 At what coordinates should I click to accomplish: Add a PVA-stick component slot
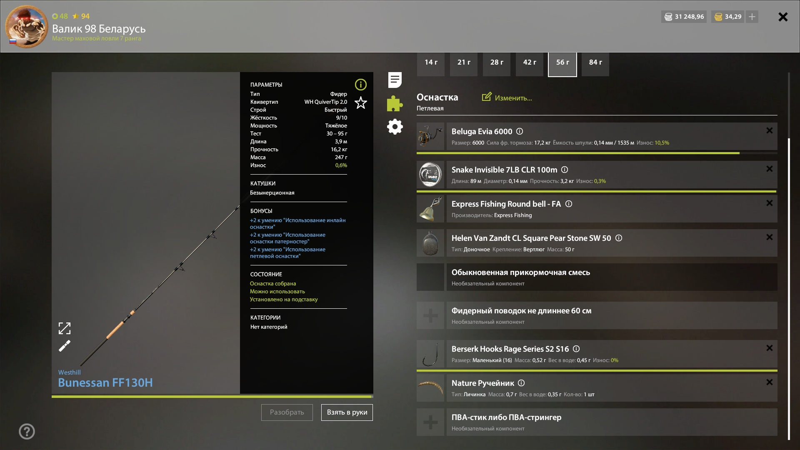pyautogui.click(x=430, y=422)
